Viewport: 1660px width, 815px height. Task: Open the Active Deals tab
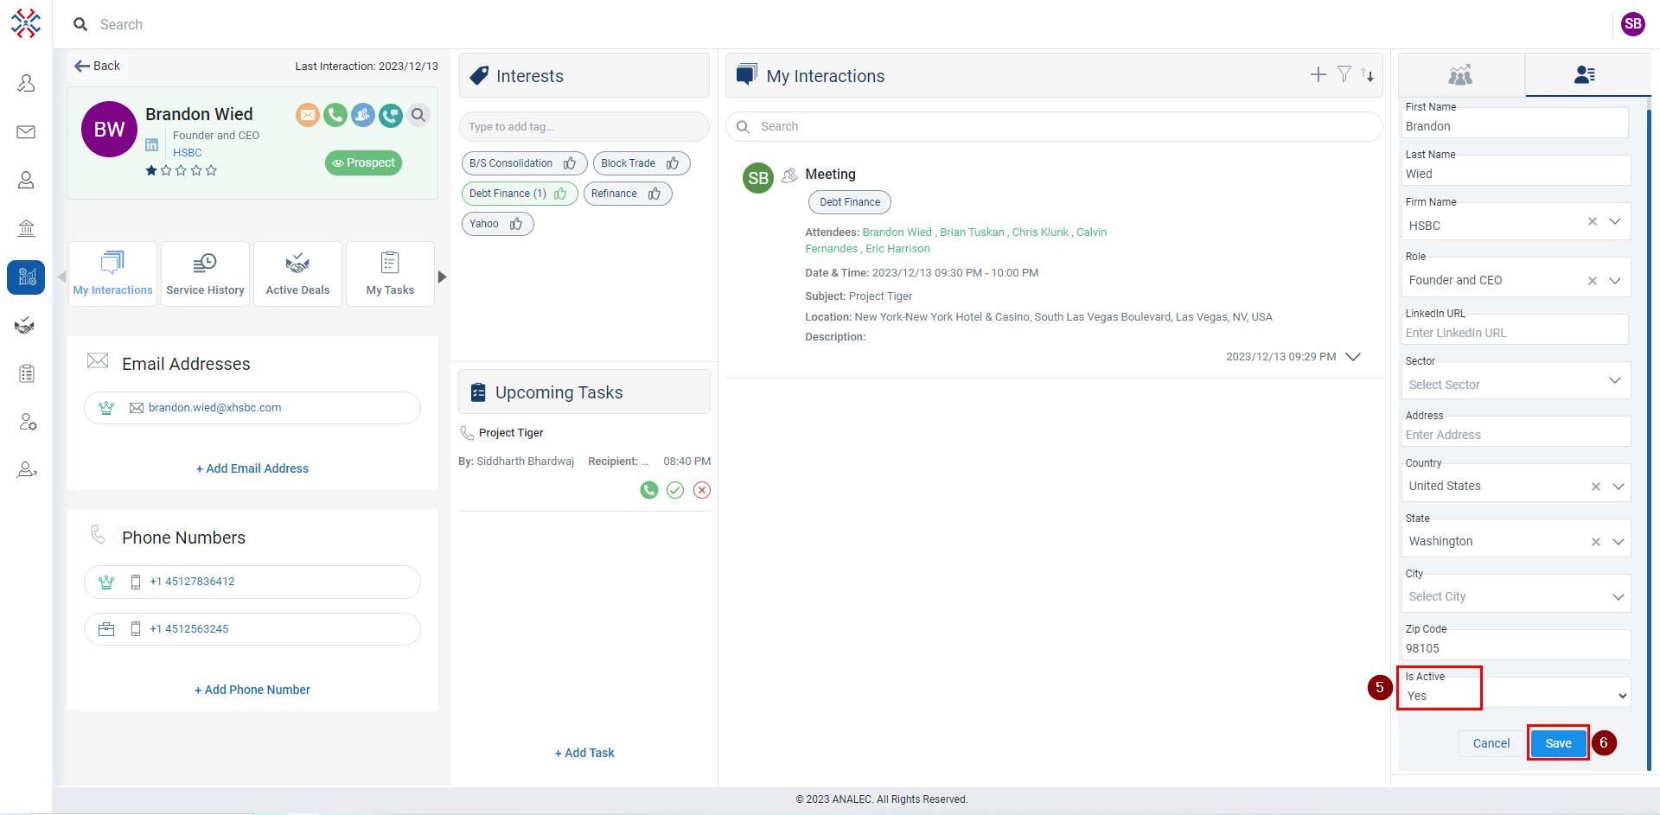tap(298, 274)
